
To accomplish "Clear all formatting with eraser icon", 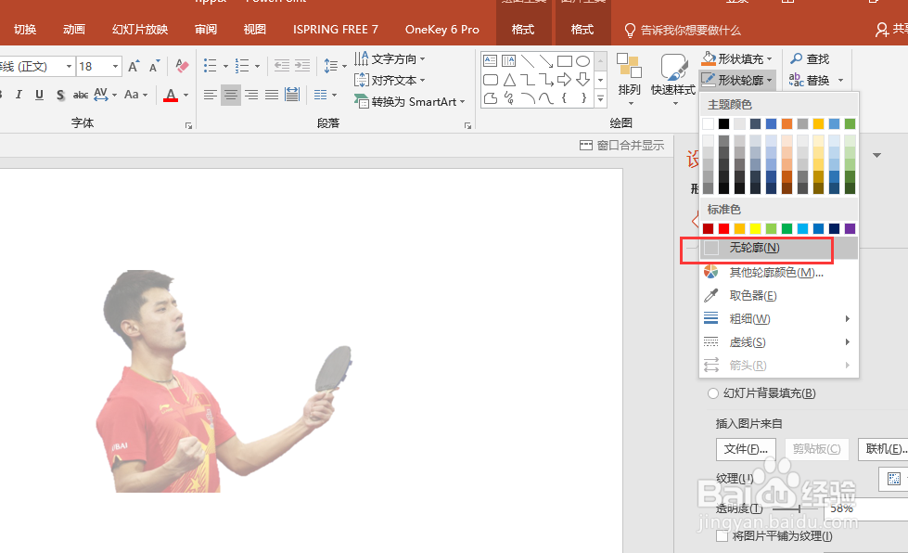I will (x=182, y=66).
